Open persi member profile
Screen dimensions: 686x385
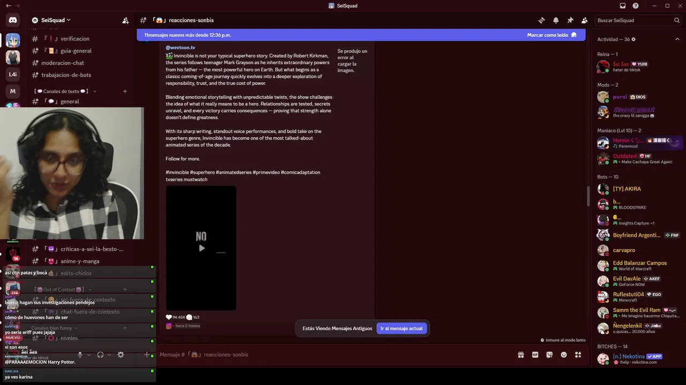[639, 97]
